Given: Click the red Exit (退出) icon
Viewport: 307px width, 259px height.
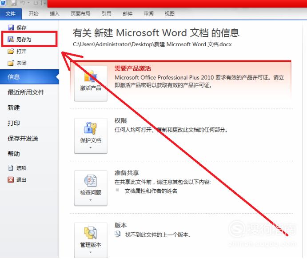Looking at the screenshot, I should coord(11,179).
